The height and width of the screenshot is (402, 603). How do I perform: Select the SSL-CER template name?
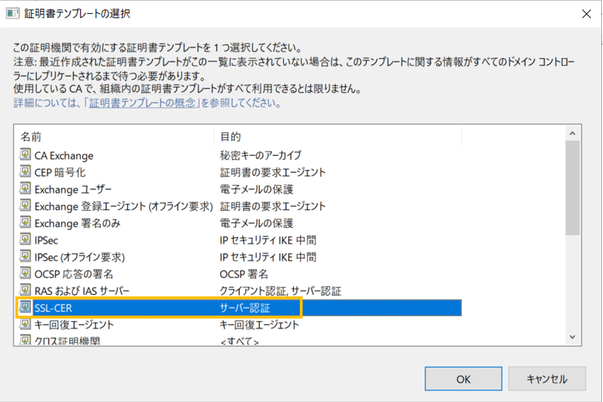point(53,308)
